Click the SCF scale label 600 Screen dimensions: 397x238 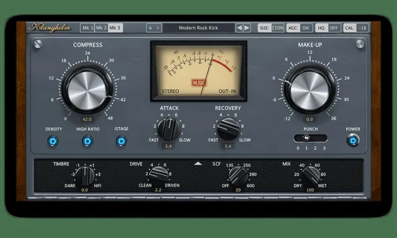coord(251,186)
